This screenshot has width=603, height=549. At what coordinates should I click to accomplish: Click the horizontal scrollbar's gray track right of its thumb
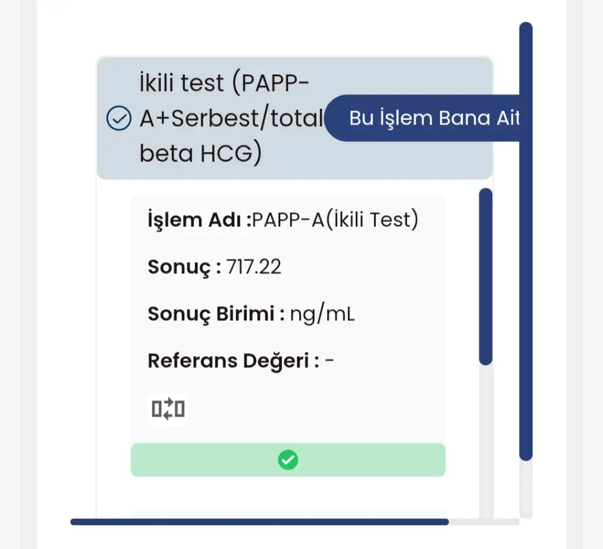483,522
